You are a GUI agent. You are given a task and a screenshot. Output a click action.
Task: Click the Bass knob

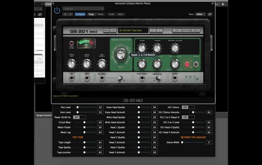point(142,49)
